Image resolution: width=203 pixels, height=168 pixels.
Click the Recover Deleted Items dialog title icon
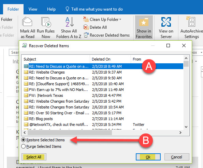click(x=25, y=46)
